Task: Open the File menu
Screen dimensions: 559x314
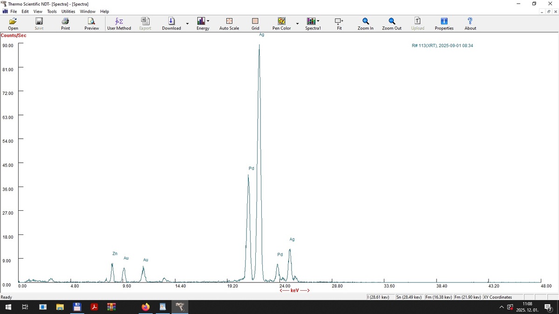Action: tap(14, 11)
